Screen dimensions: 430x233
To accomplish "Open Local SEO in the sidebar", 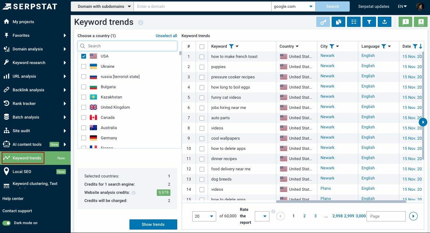I will point(35,172).
